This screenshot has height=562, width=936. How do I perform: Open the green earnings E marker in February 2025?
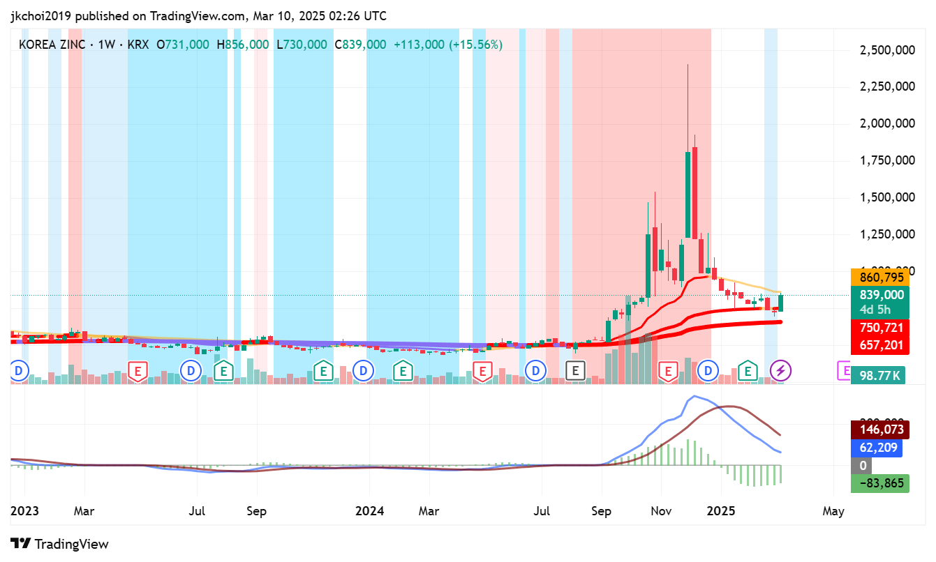point(748,370)
